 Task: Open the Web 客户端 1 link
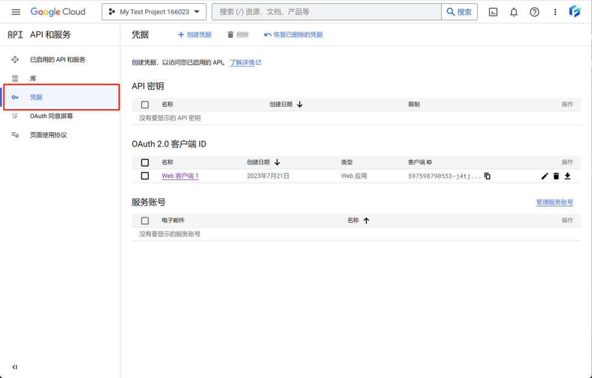click(180, 176)
